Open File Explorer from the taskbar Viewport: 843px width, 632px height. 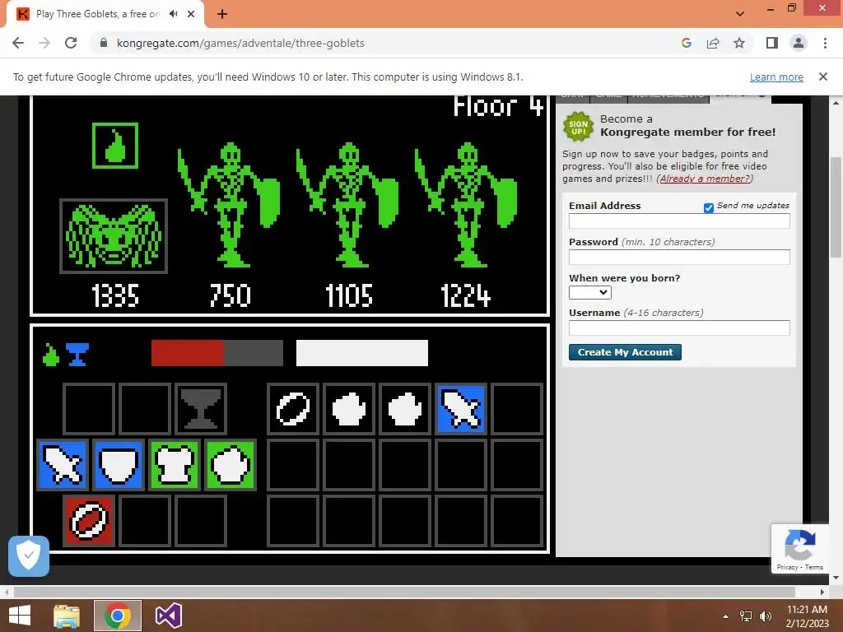click(x=67, y=616)
